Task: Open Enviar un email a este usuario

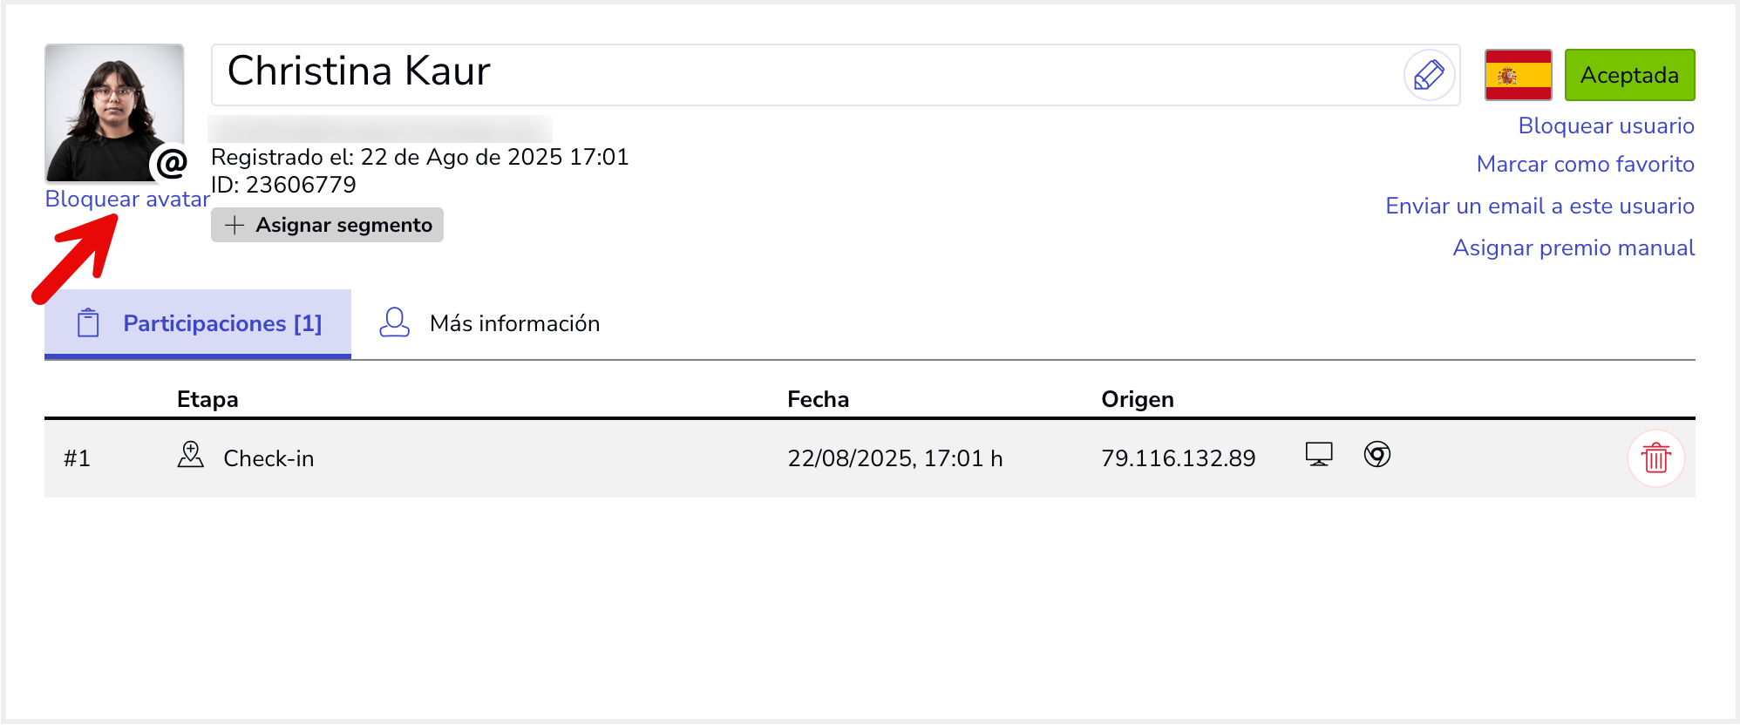Action: tap(1539, 206)
